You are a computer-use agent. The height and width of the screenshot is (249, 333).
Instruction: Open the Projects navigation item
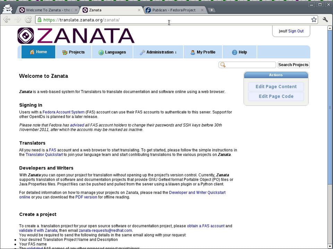[x=74, y=52]
